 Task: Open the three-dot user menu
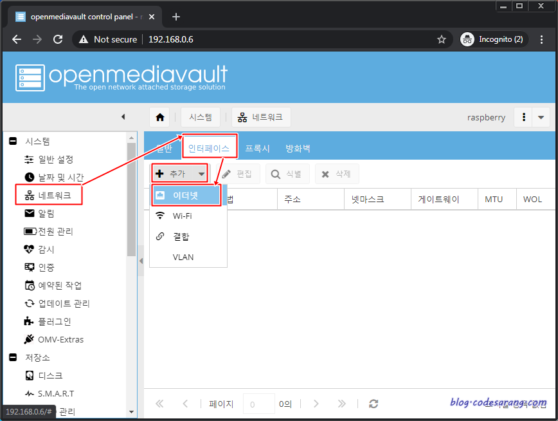pyautogui.click(x=523, y=117)
